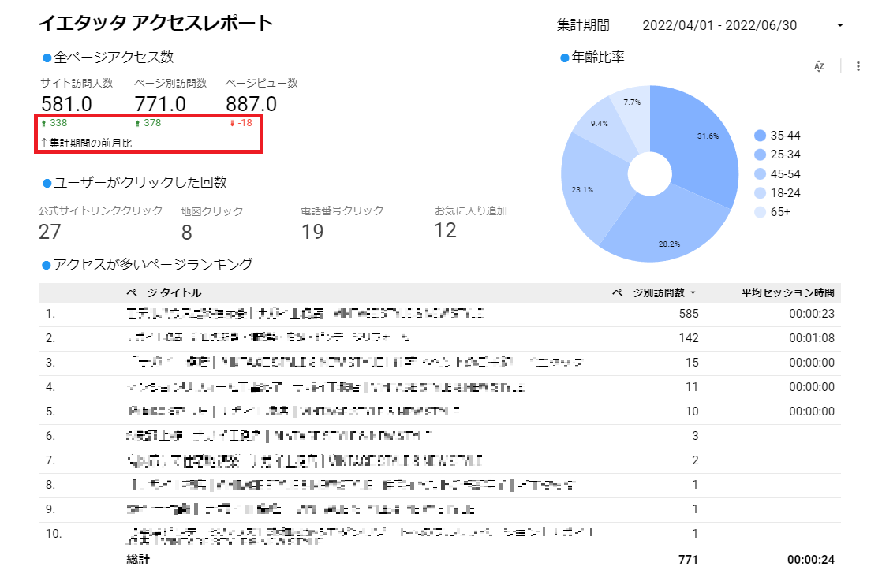Click the 35-44 legend color dot
This screenshot has height=570, width=882.
pyautogui.click(x=760, y=136)
